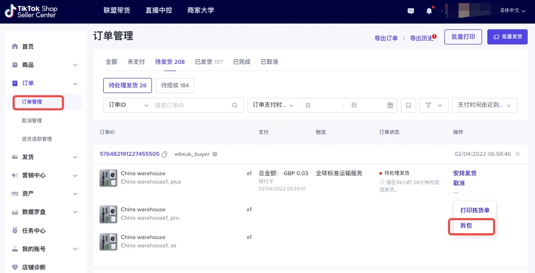Open the date range calendar icon
The width and height of the screenshot is (535, 273).
coord(390,105)
